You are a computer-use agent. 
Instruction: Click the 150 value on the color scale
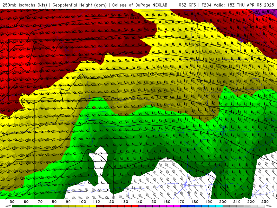point(152,202)
